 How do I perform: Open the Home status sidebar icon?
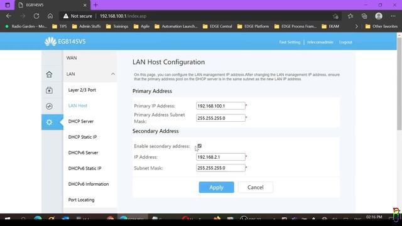(x=49, y=74)
